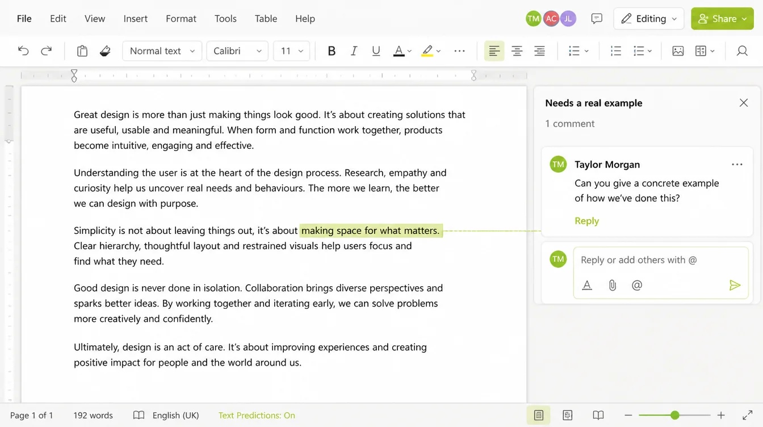Click the green Share button
This screenshot has height=427, width=763.
pos(722,19)
